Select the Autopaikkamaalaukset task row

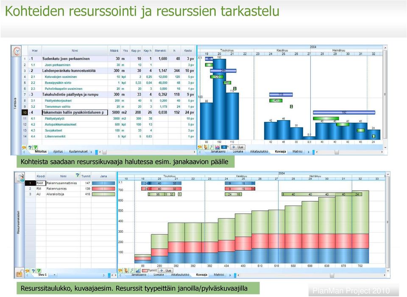coord(109,124)
